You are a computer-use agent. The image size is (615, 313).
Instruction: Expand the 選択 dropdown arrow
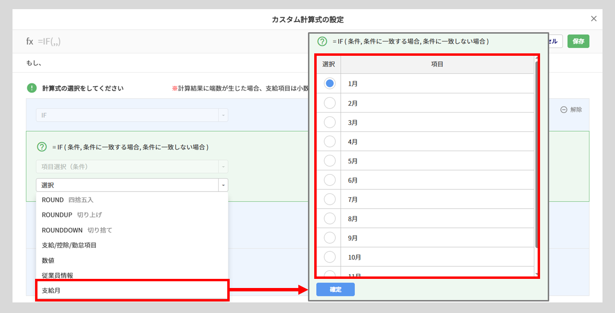point(223,185)
